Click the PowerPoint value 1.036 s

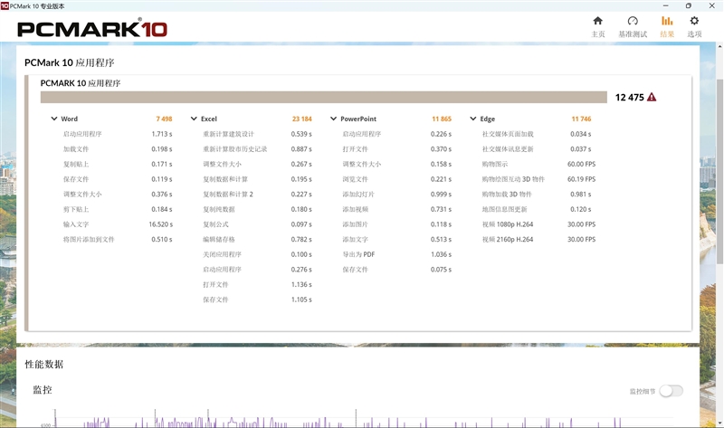[x=441, y=254]
